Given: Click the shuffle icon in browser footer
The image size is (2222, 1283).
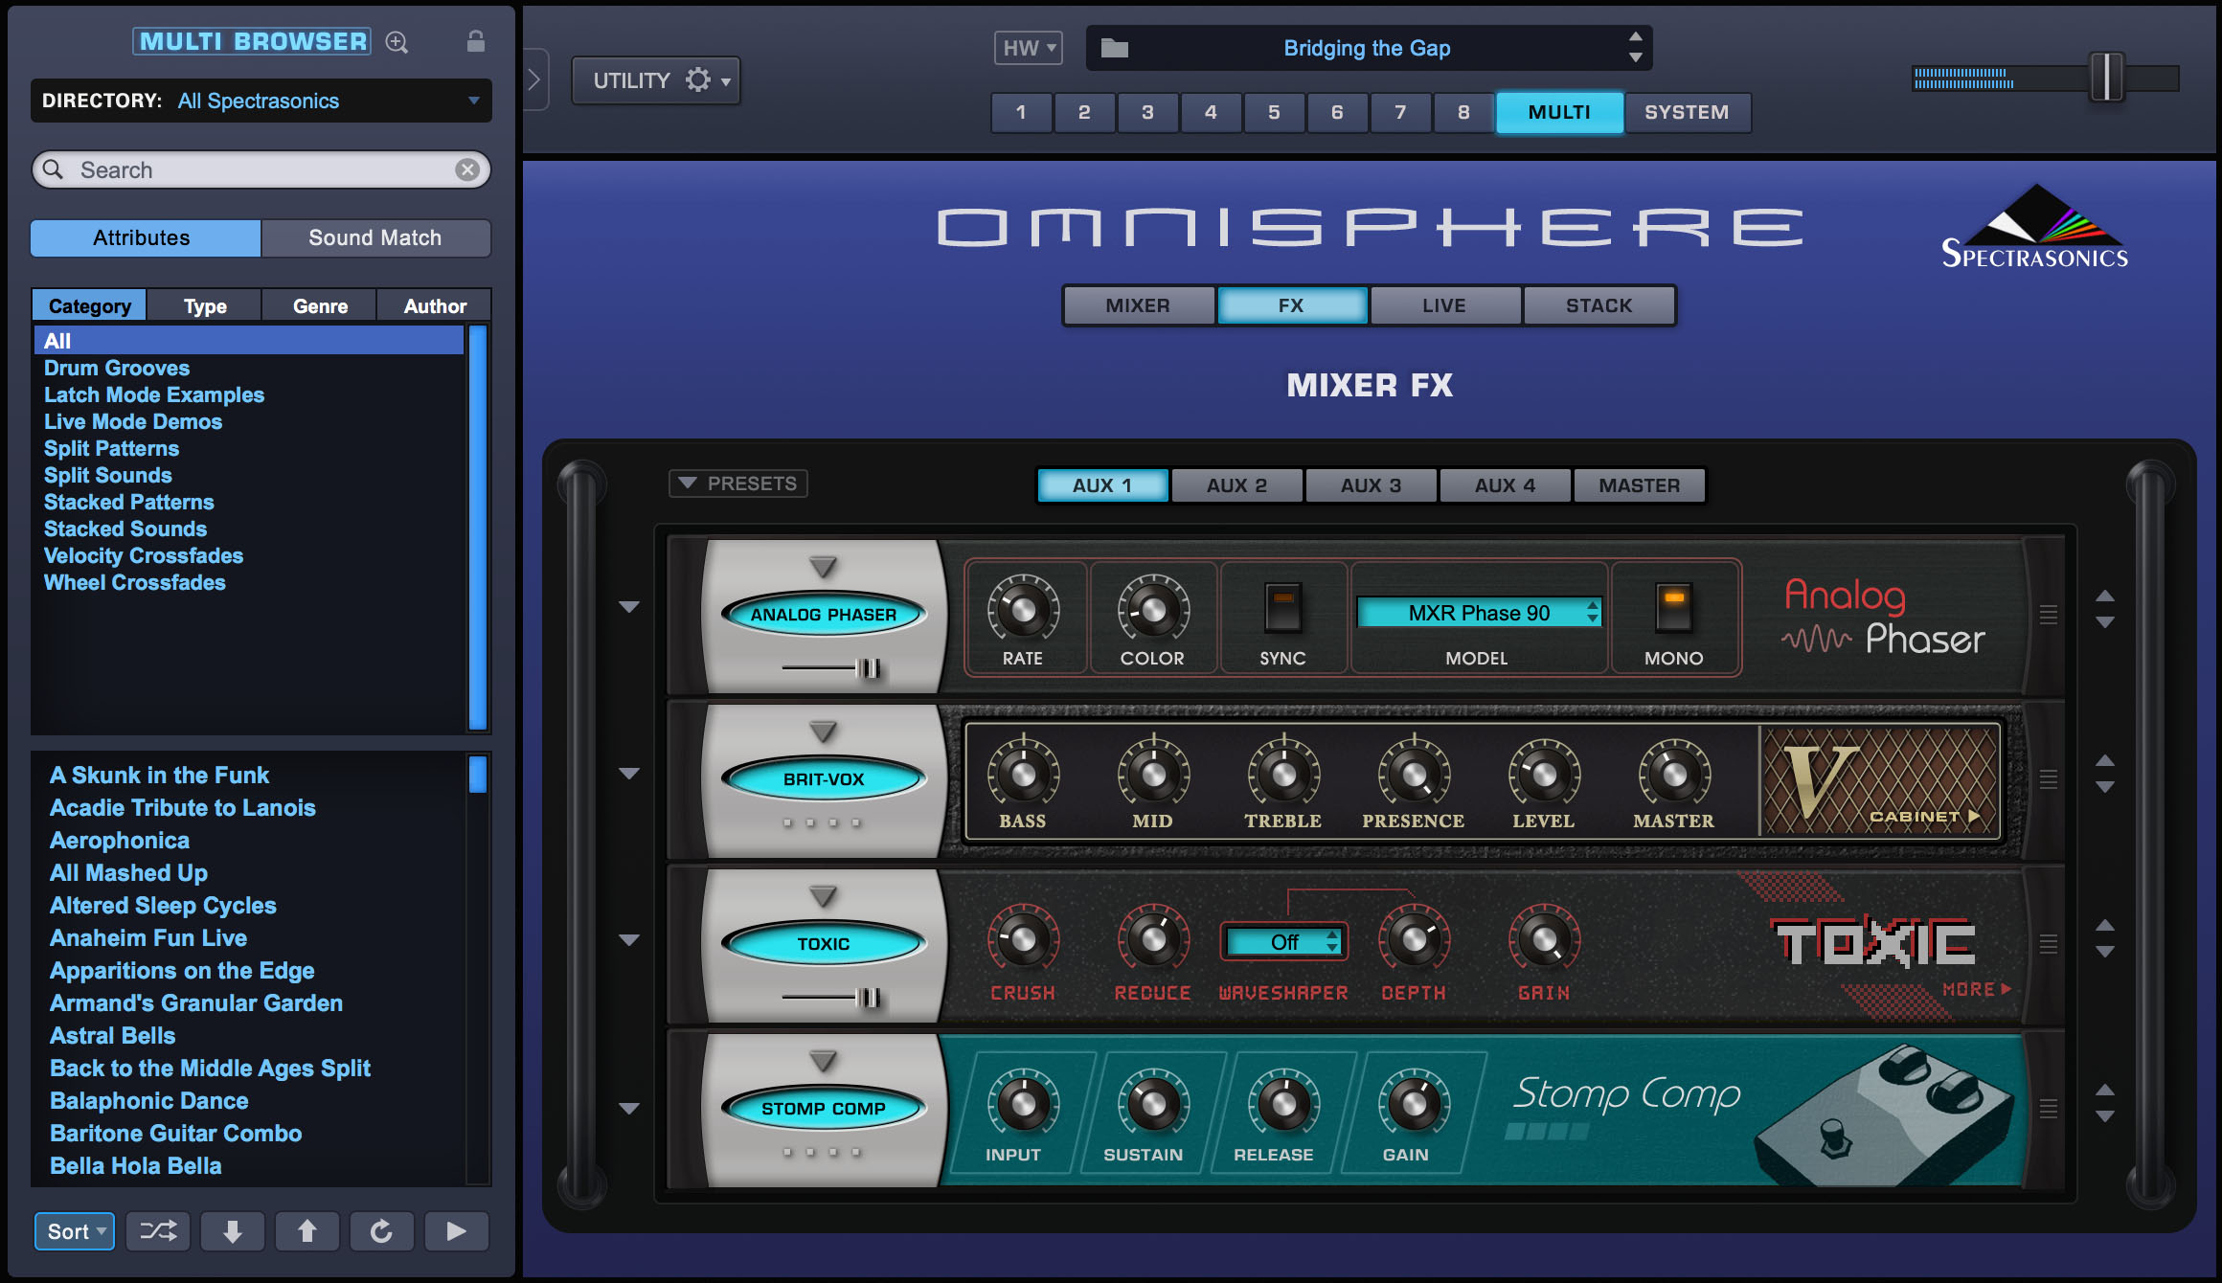Looking at the screenshot, I should pos(158,1231).
